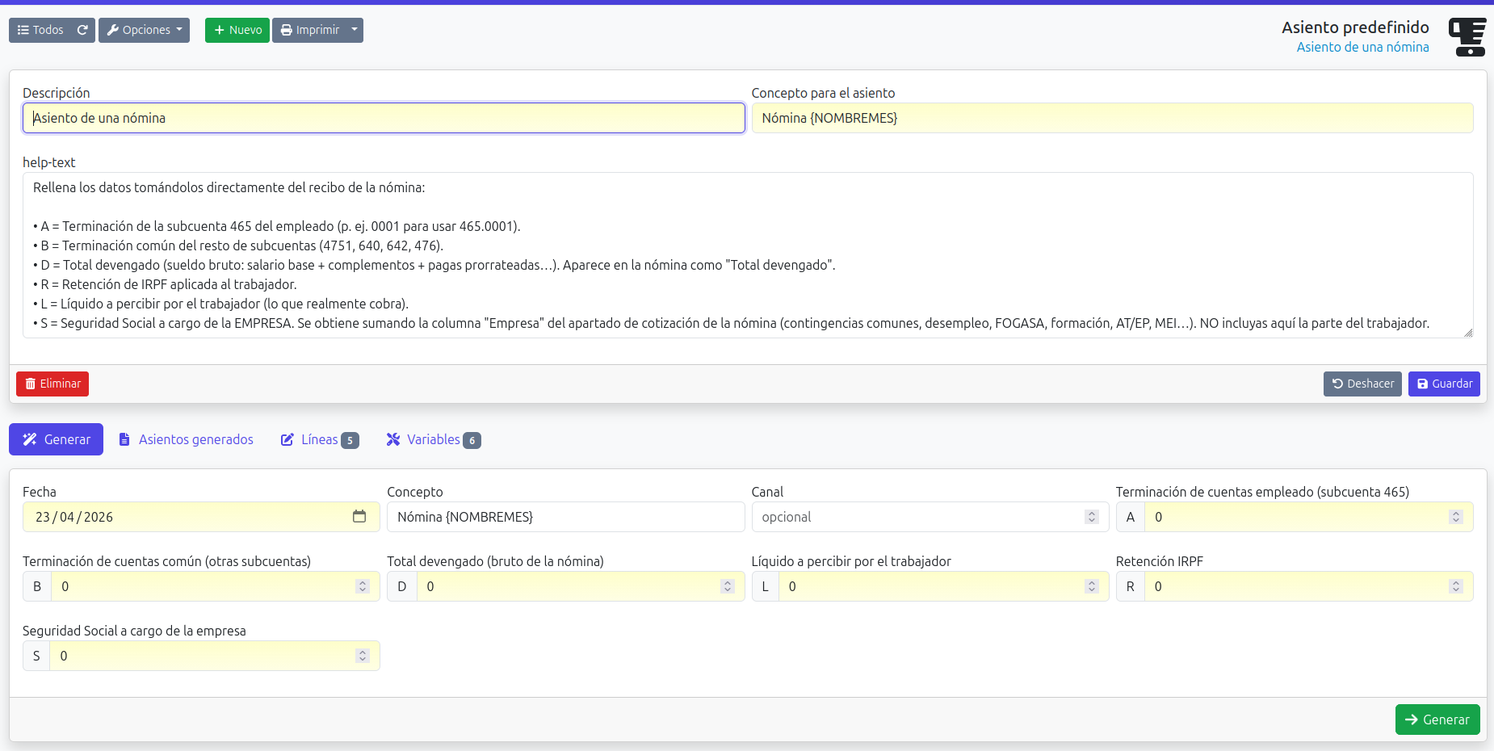Screen dimensions: 1494x751
Task: Click the predefined entry logo icon
Action: tap(1467, 36)
